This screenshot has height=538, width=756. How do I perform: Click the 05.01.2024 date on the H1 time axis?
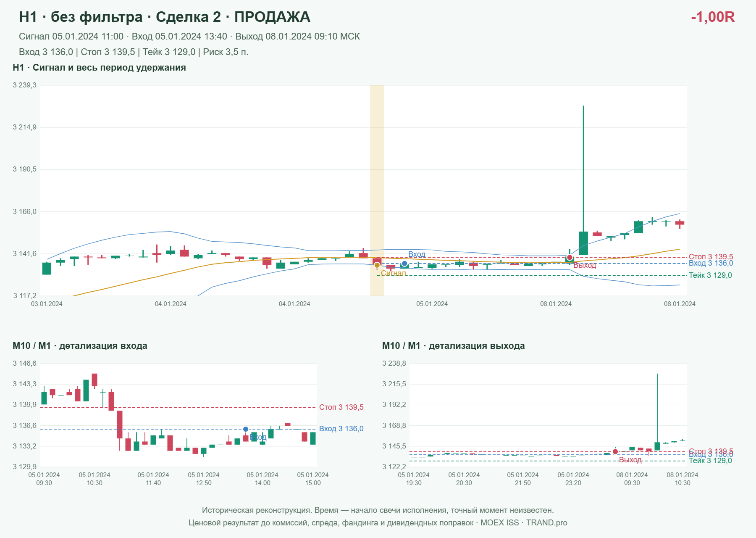(x=432, y=304)
